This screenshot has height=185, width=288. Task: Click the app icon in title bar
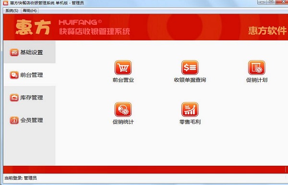click(5, 3)
